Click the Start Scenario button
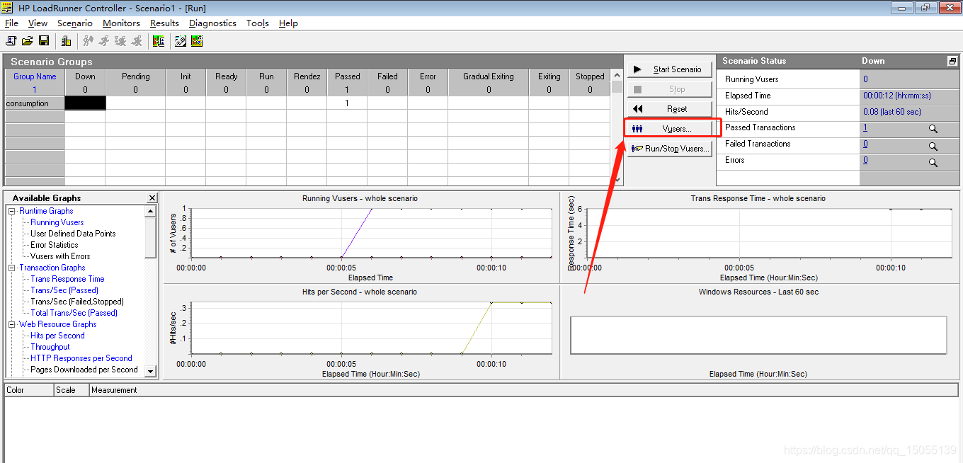The height and width of the screenshot is (463, 963). tap(669, 69)
